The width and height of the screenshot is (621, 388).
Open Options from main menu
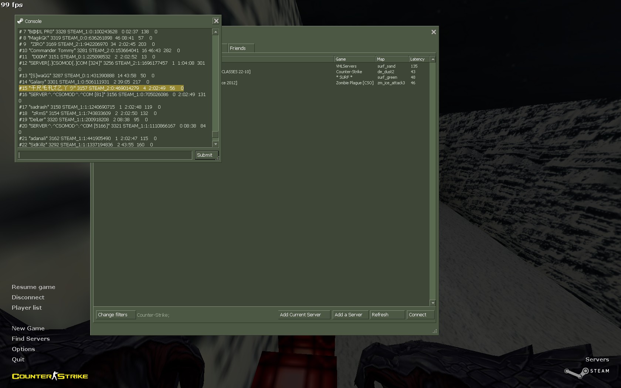pyautogui.click(x=23, y=349)
